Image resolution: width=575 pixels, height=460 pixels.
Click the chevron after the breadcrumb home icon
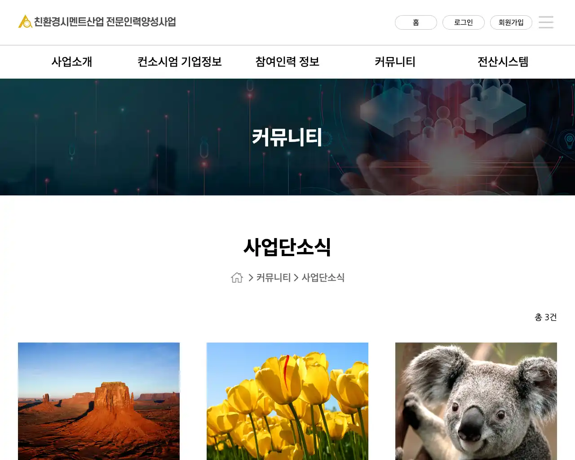pos(251,278)
